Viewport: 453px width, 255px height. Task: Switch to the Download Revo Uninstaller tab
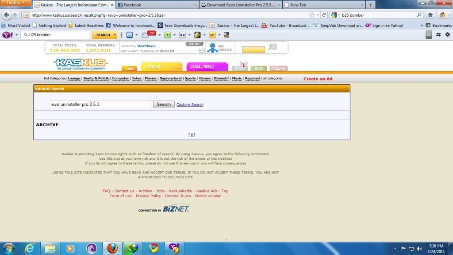click(x=241, y=5)
